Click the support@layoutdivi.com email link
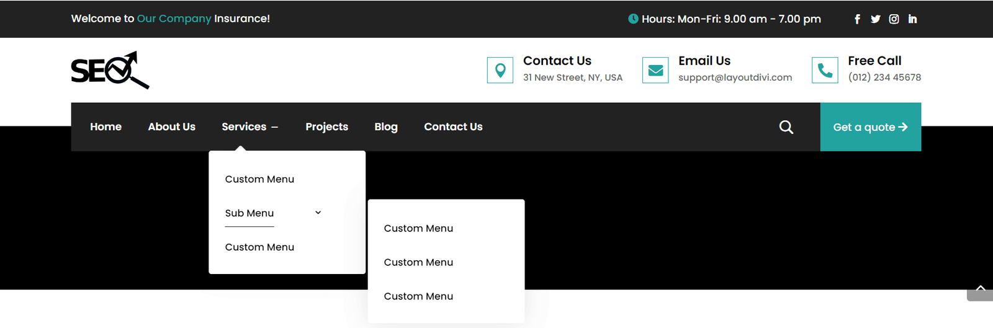993x328 pixels. pos(735,78)
